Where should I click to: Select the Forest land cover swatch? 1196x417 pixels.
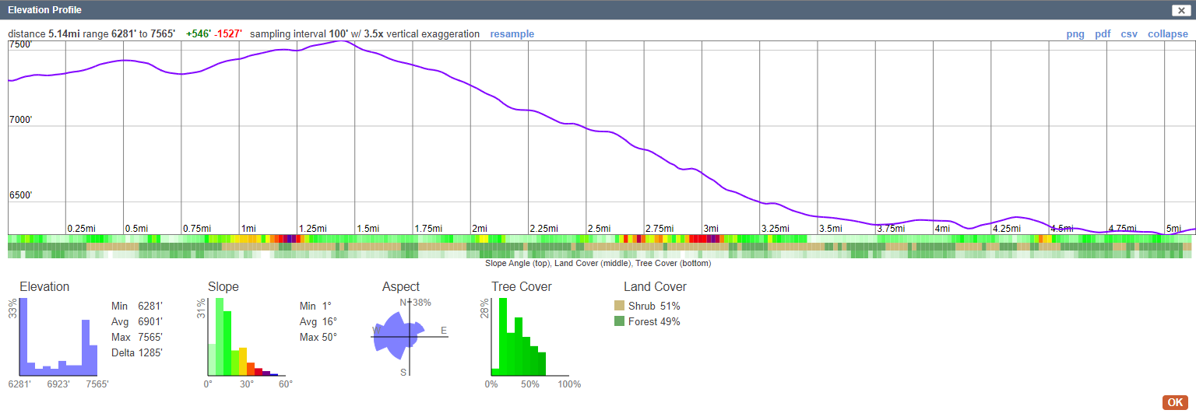tap(620, 321)
